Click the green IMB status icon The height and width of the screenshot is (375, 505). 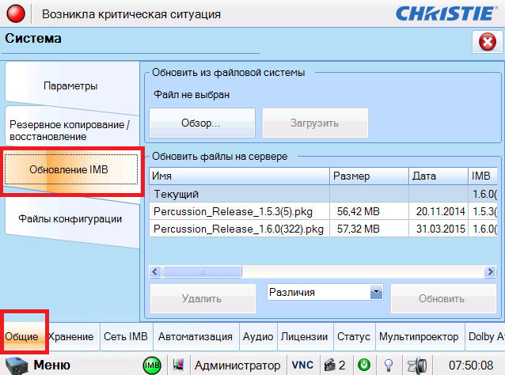coord(152,366)
